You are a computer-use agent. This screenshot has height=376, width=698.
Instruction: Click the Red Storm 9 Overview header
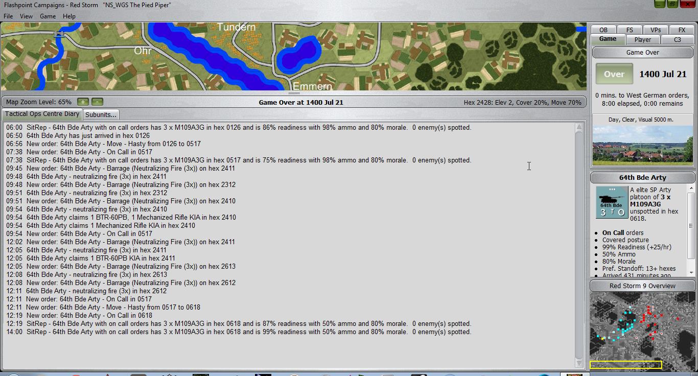[642, 286]
